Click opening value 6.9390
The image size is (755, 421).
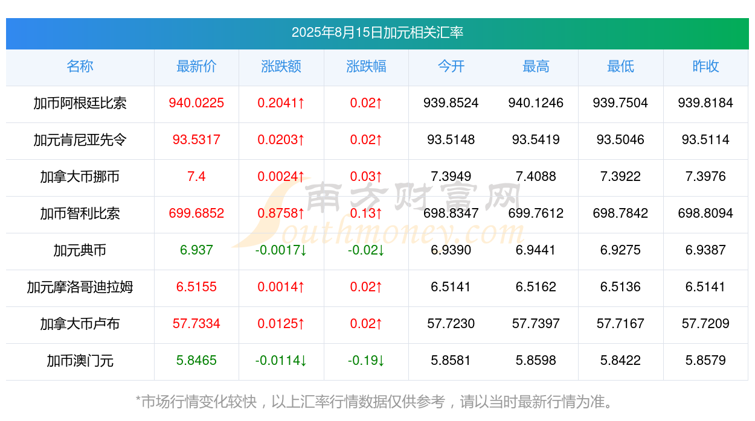coord(451,250)
